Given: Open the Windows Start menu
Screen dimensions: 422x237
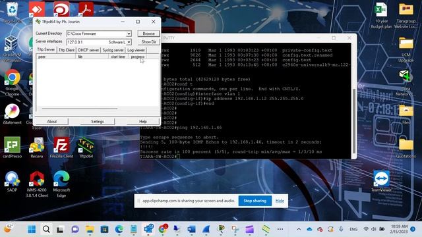Looking at the screenshot, I should click(x=32, y=229).
